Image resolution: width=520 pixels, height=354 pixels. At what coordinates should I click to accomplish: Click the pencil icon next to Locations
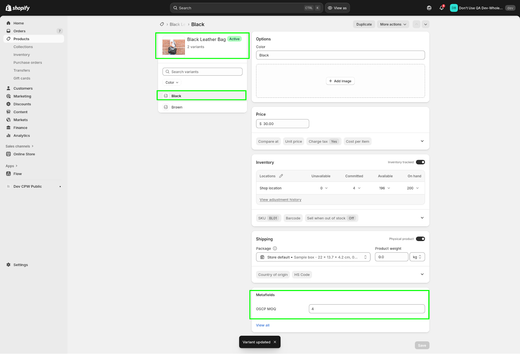(x=281, y=176)
